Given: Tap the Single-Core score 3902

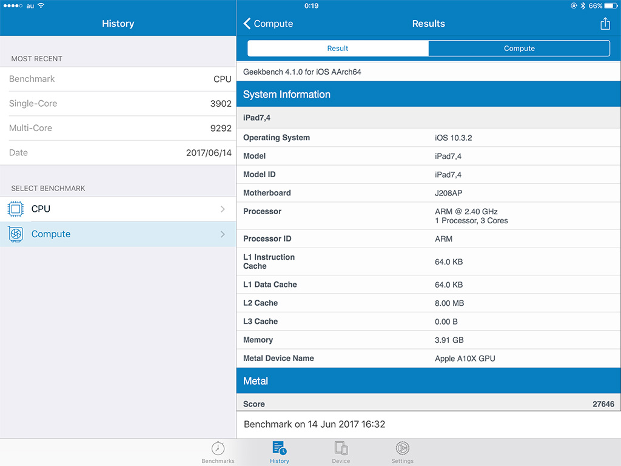Looking at the screenshot, I should tap(221, 103).
